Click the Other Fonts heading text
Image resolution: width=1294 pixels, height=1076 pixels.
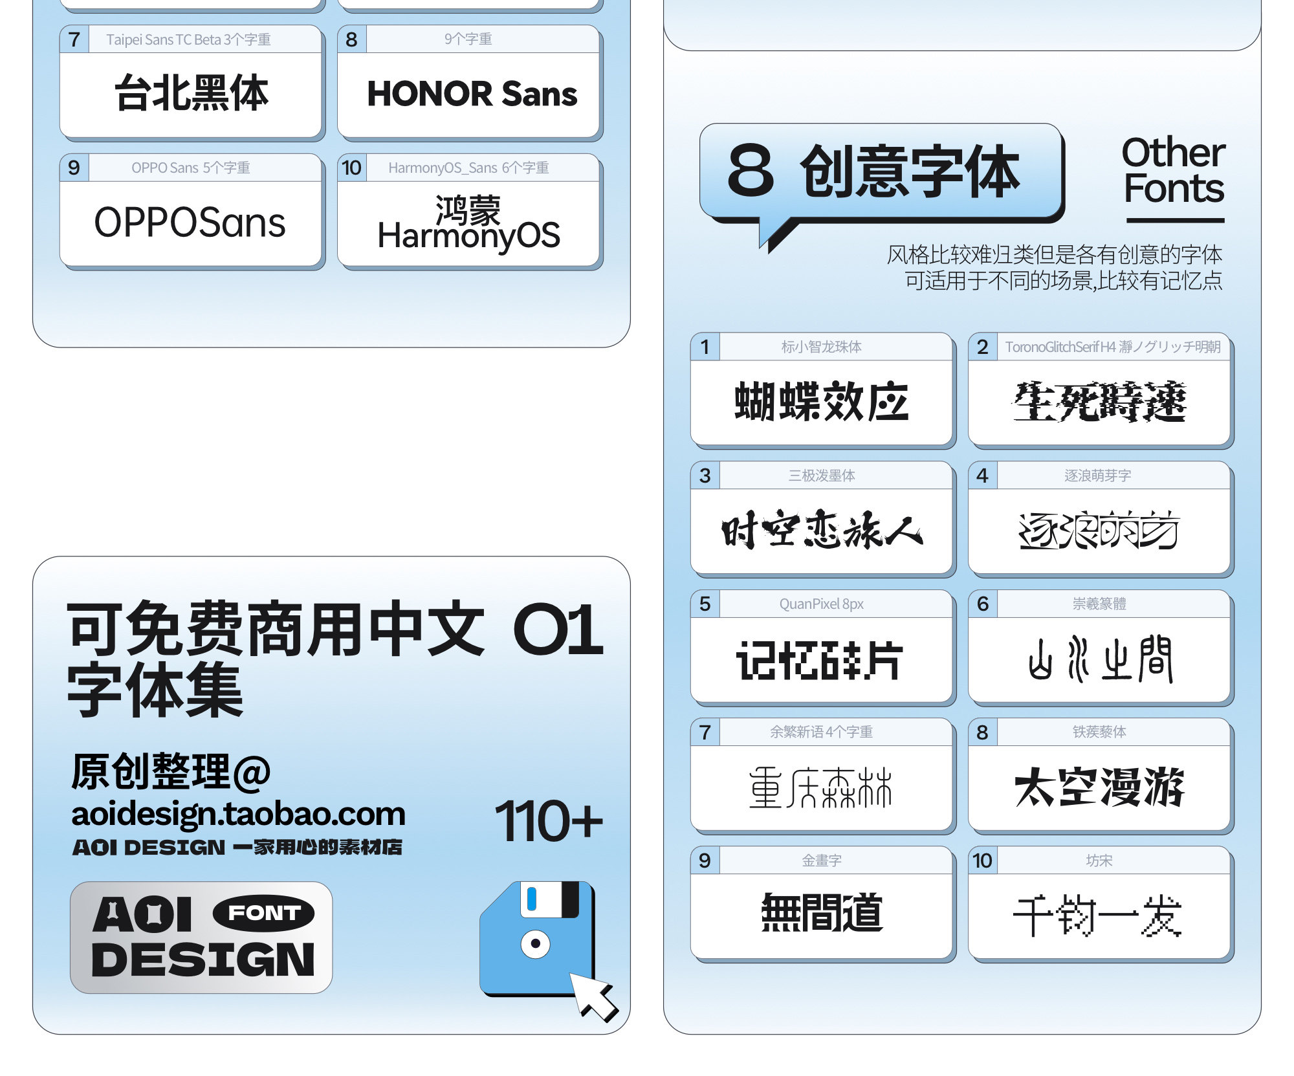(1174, 171)
